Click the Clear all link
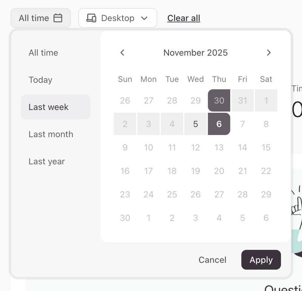The height and width of the screenshot is (291, 302). 183,18
